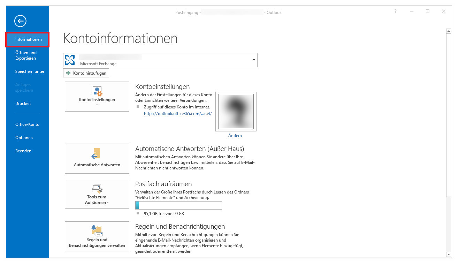Screen dimensions: 459x266
Task: Click the Kontoeinstellungen person-gear icon
Action: (97, 91)
